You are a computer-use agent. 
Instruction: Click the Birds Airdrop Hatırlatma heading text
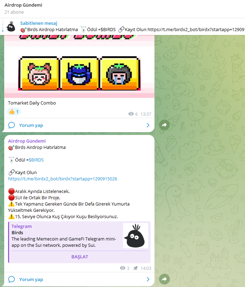pyautogui.click(x=40, y=147)
